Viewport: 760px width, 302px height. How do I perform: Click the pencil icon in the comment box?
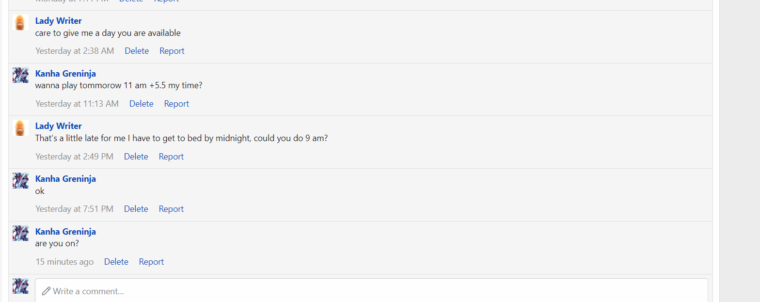(46, 291)
